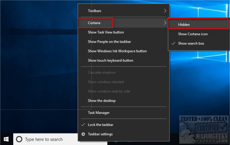Toggle Show Task View button

point(124,32)
